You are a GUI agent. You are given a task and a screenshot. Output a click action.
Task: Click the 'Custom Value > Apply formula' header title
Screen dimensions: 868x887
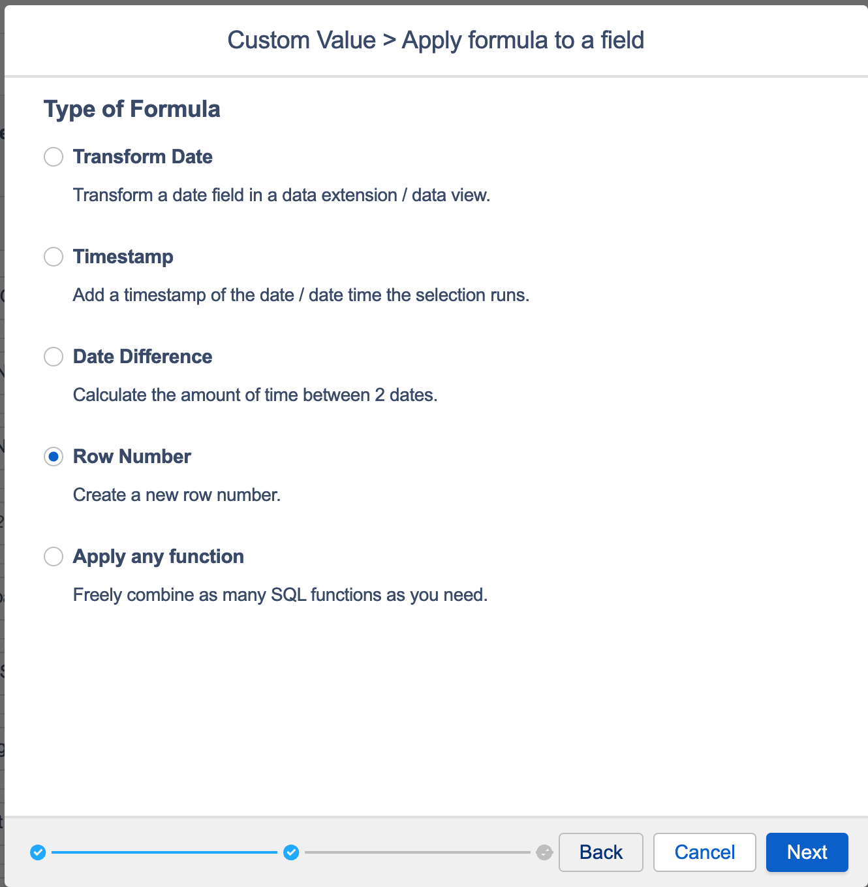tap(436, 40)
